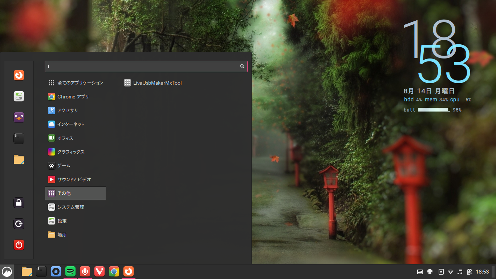Select the システム管理 category
Image resolution: width=496 pixels, height=279 pixels.
coord(75,207)
